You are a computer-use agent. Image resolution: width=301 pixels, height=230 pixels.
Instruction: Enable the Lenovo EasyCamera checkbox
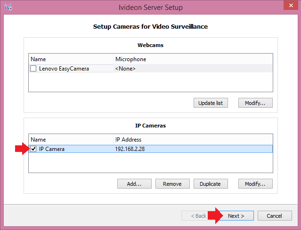click(33, 68)
